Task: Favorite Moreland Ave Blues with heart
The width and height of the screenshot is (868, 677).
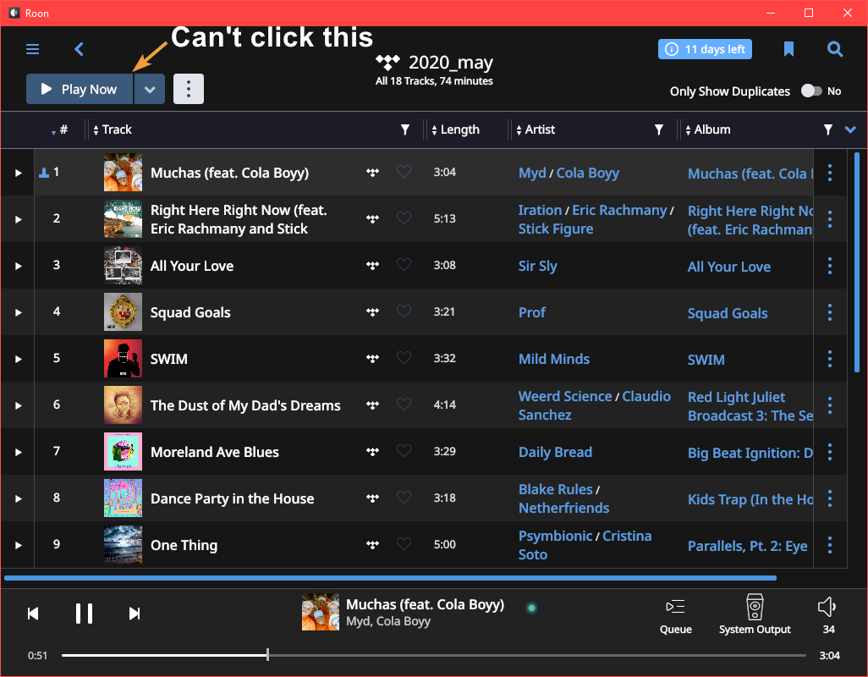Action: [x=404, y=451]
